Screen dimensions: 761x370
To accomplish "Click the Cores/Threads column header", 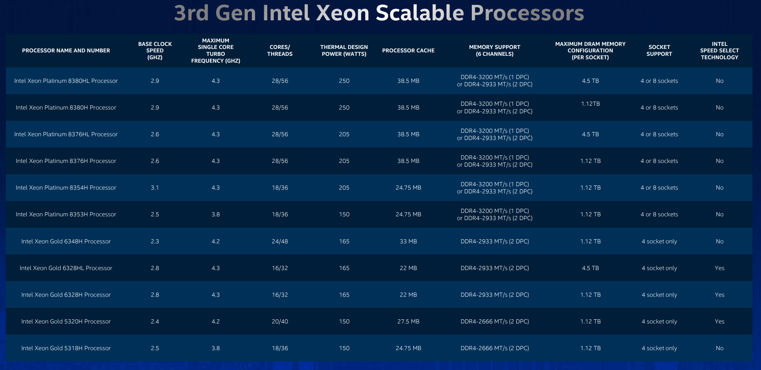I will 280,51.
